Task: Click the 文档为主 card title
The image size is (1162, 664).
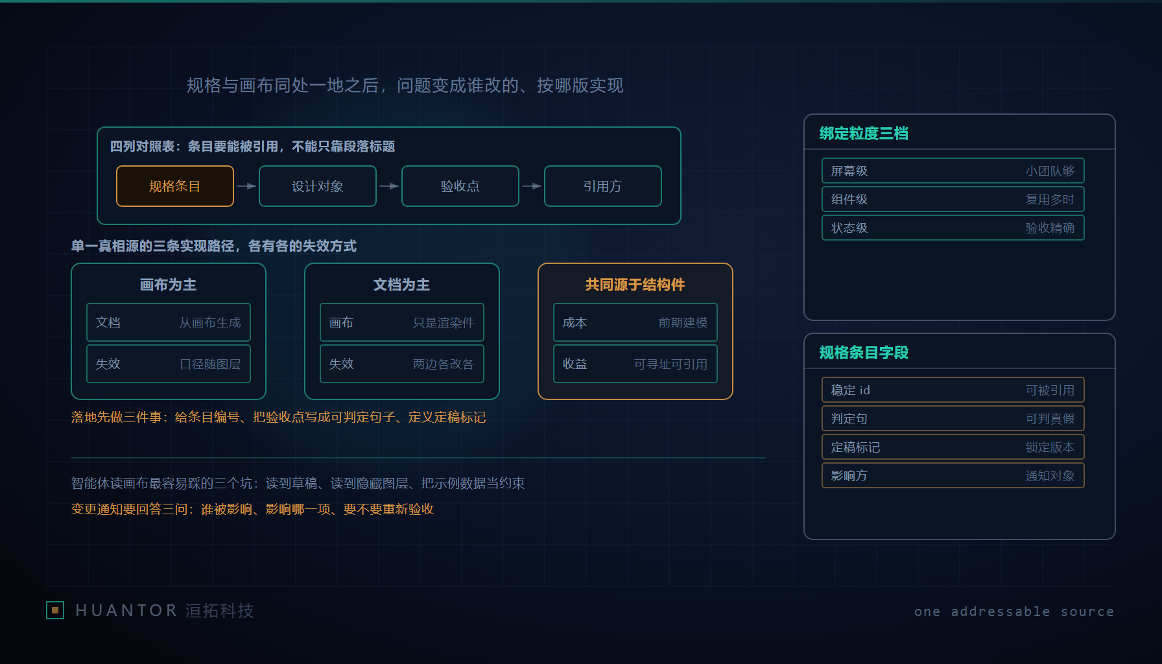Action: [x=402, y=285]
